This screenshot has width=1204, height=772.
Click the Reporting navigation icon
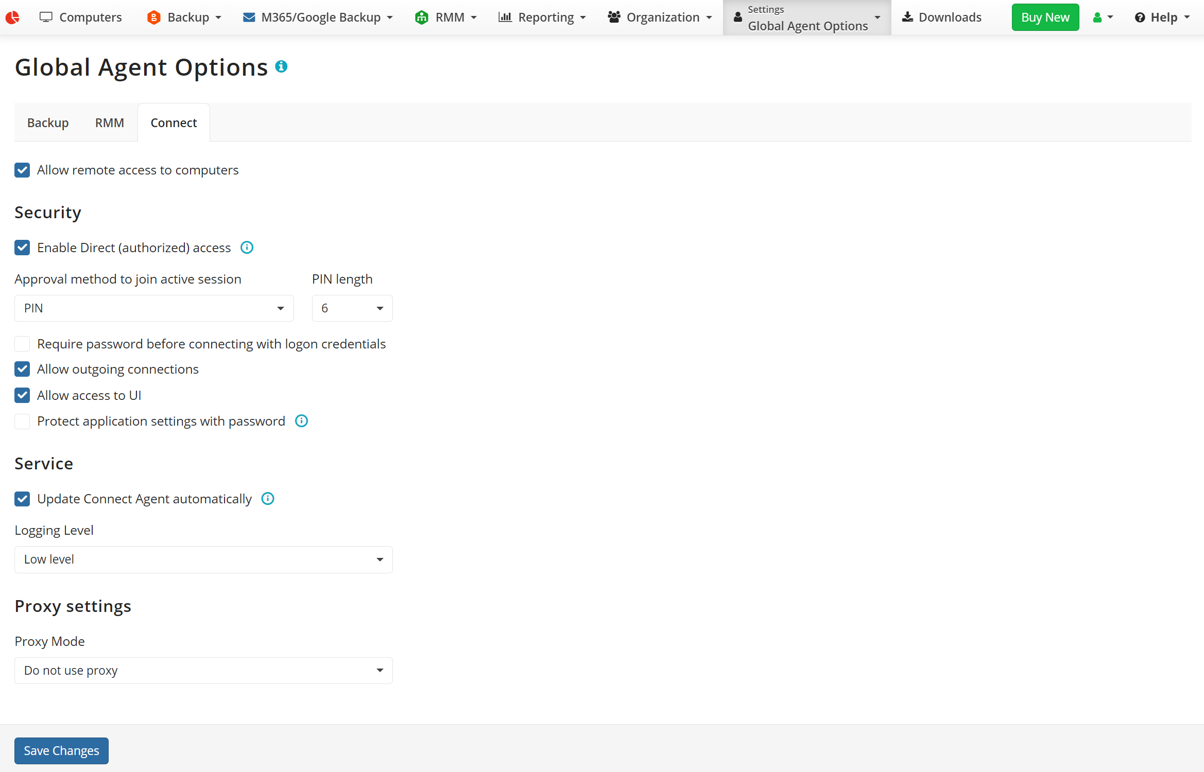pyautogui.click(x=506, y=17)
